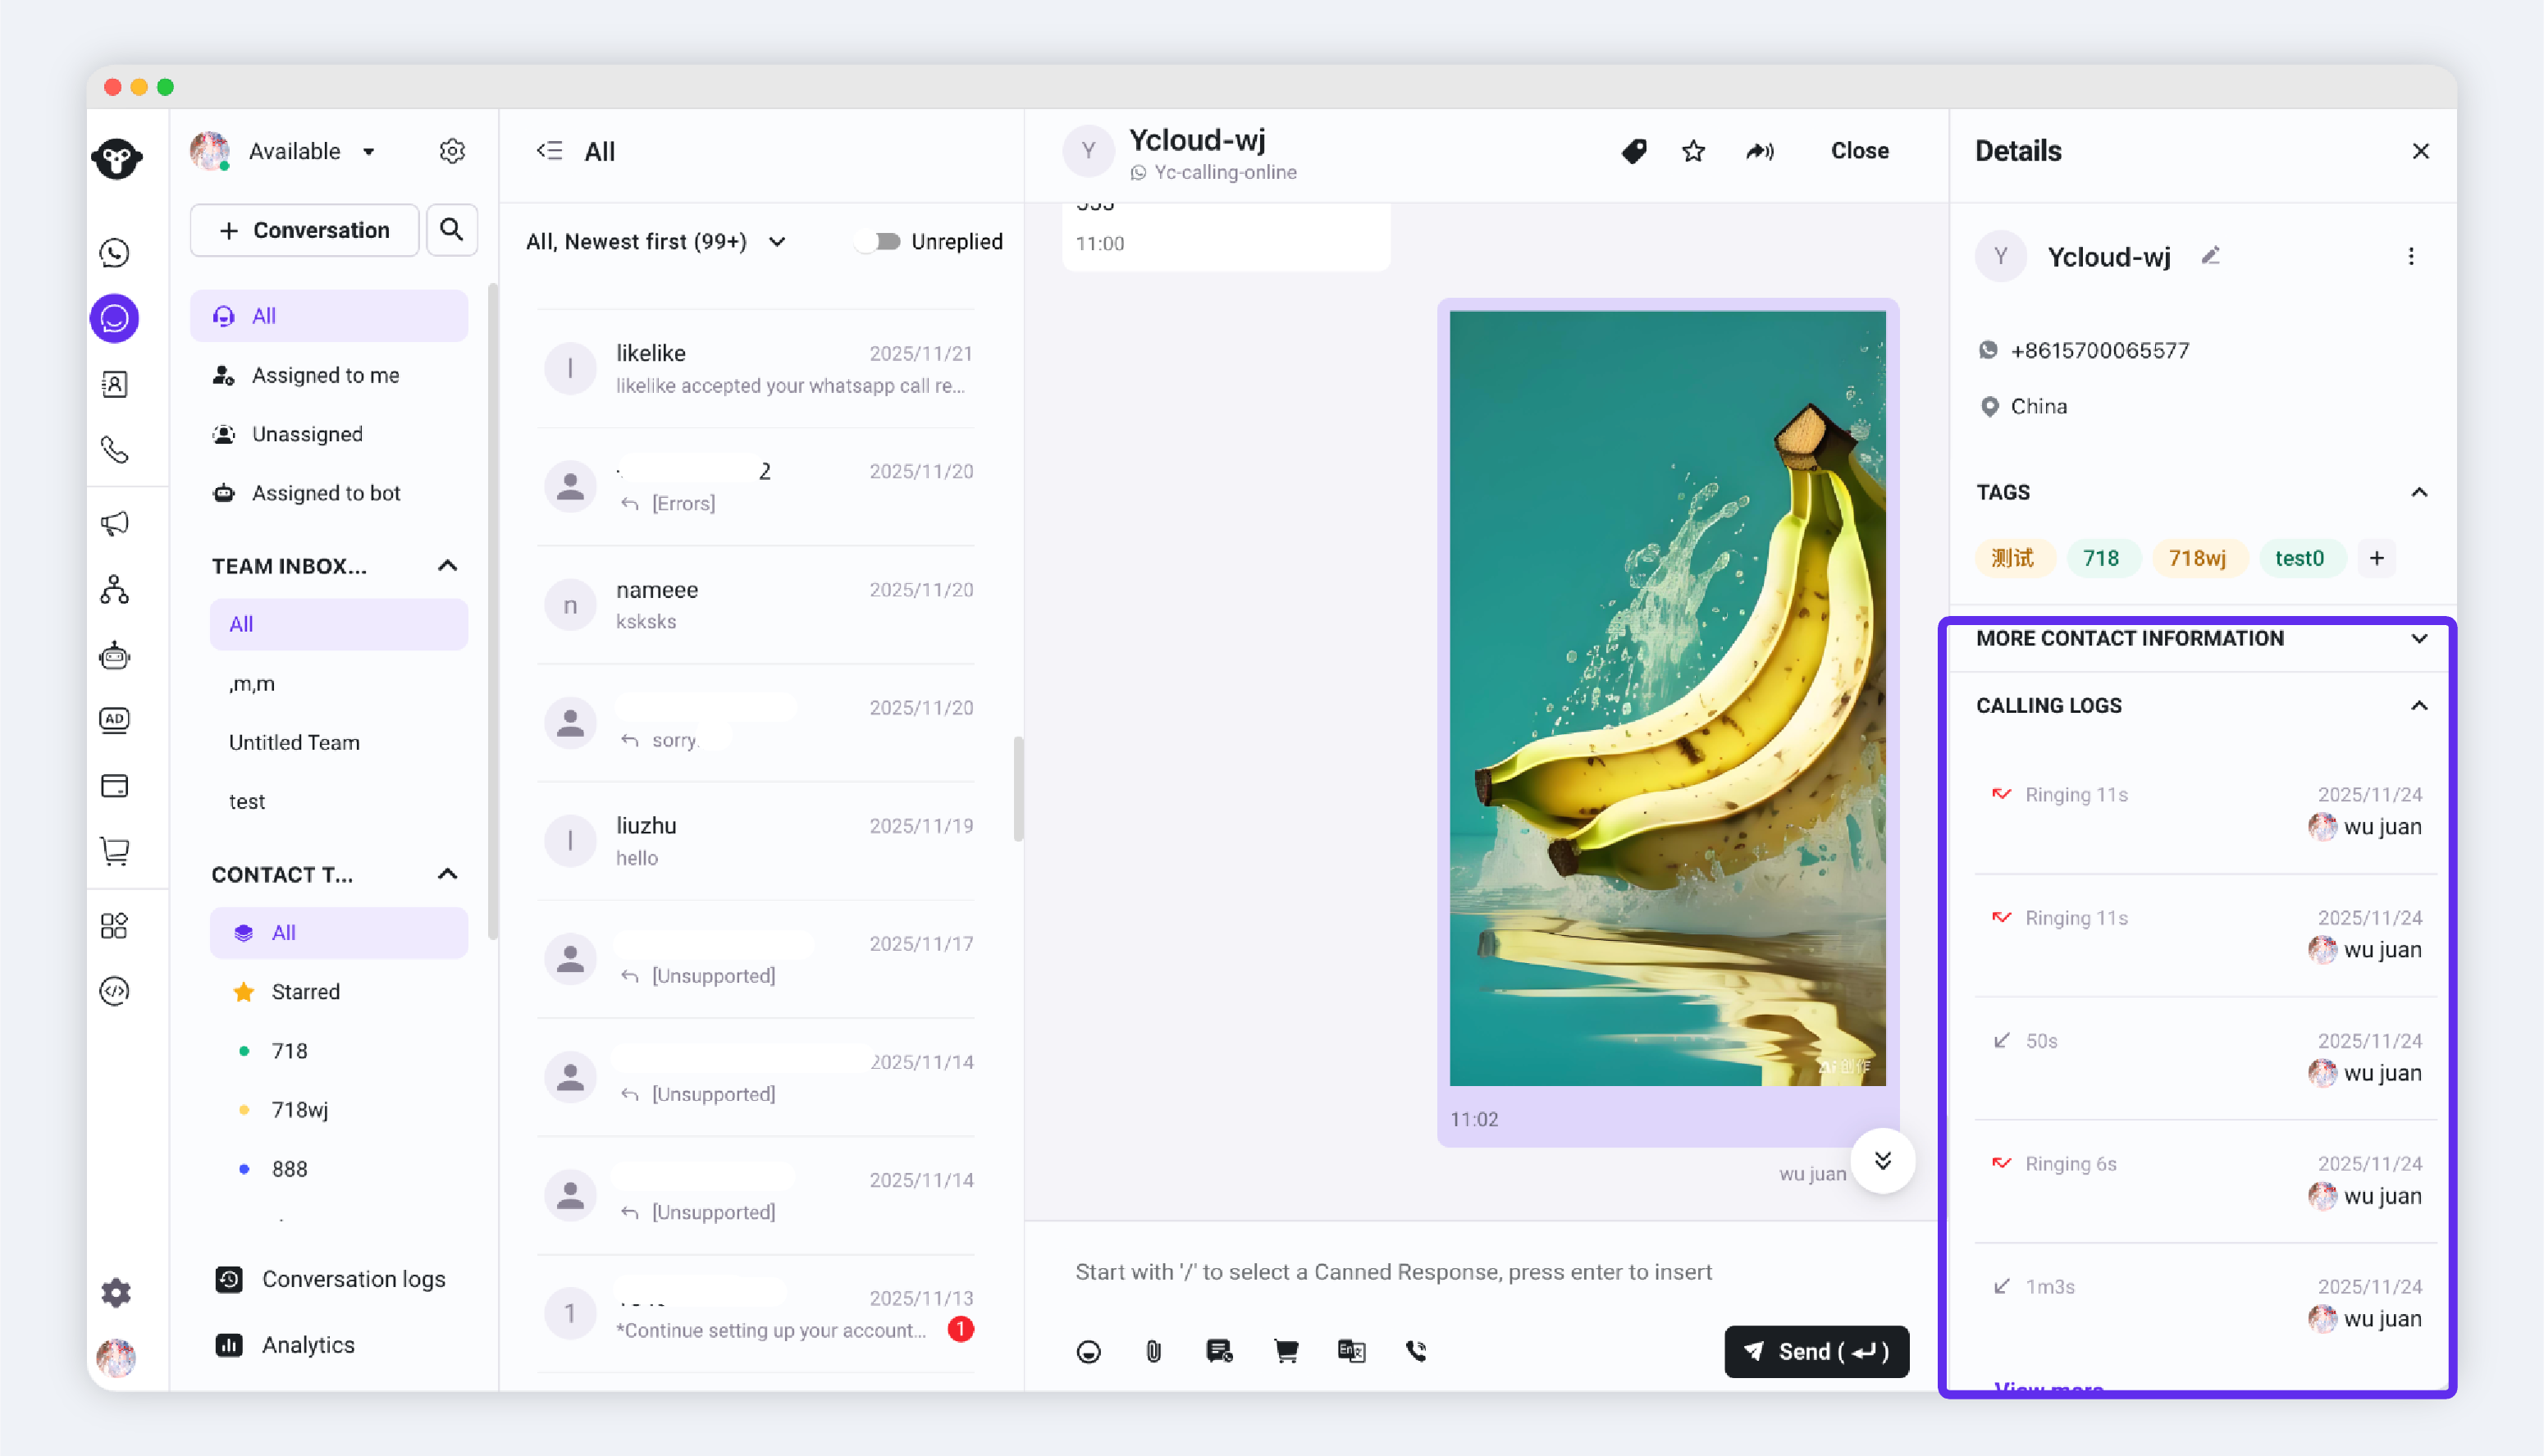Image resolution: width=2544 pixels, height=1456 pixels.
Task: Click the pencil icon to edit contact name
Action: (x=2211, y=257)
